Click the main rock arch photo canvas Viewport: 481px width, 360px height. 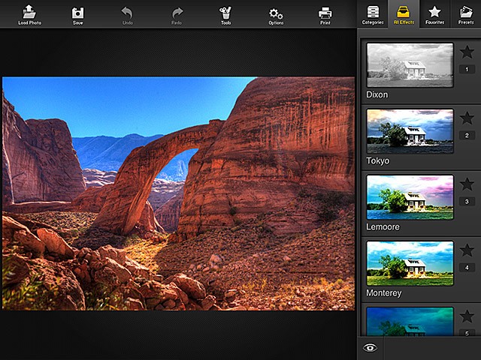178,193
